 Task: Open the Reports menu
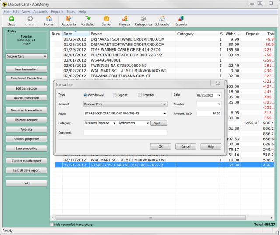pyautogui.click(x=57, y=12)
